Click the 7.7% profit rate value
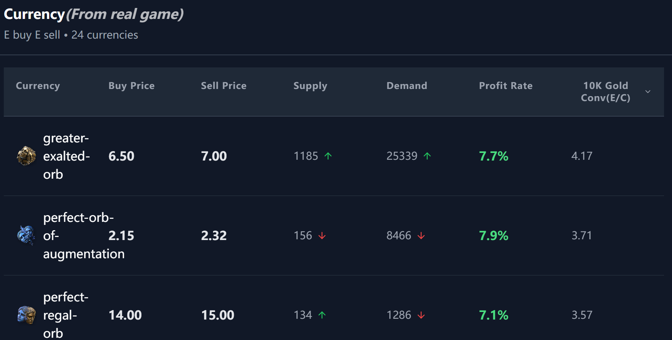The height and width of the screenshot is (340, 672). click(493, 156)
